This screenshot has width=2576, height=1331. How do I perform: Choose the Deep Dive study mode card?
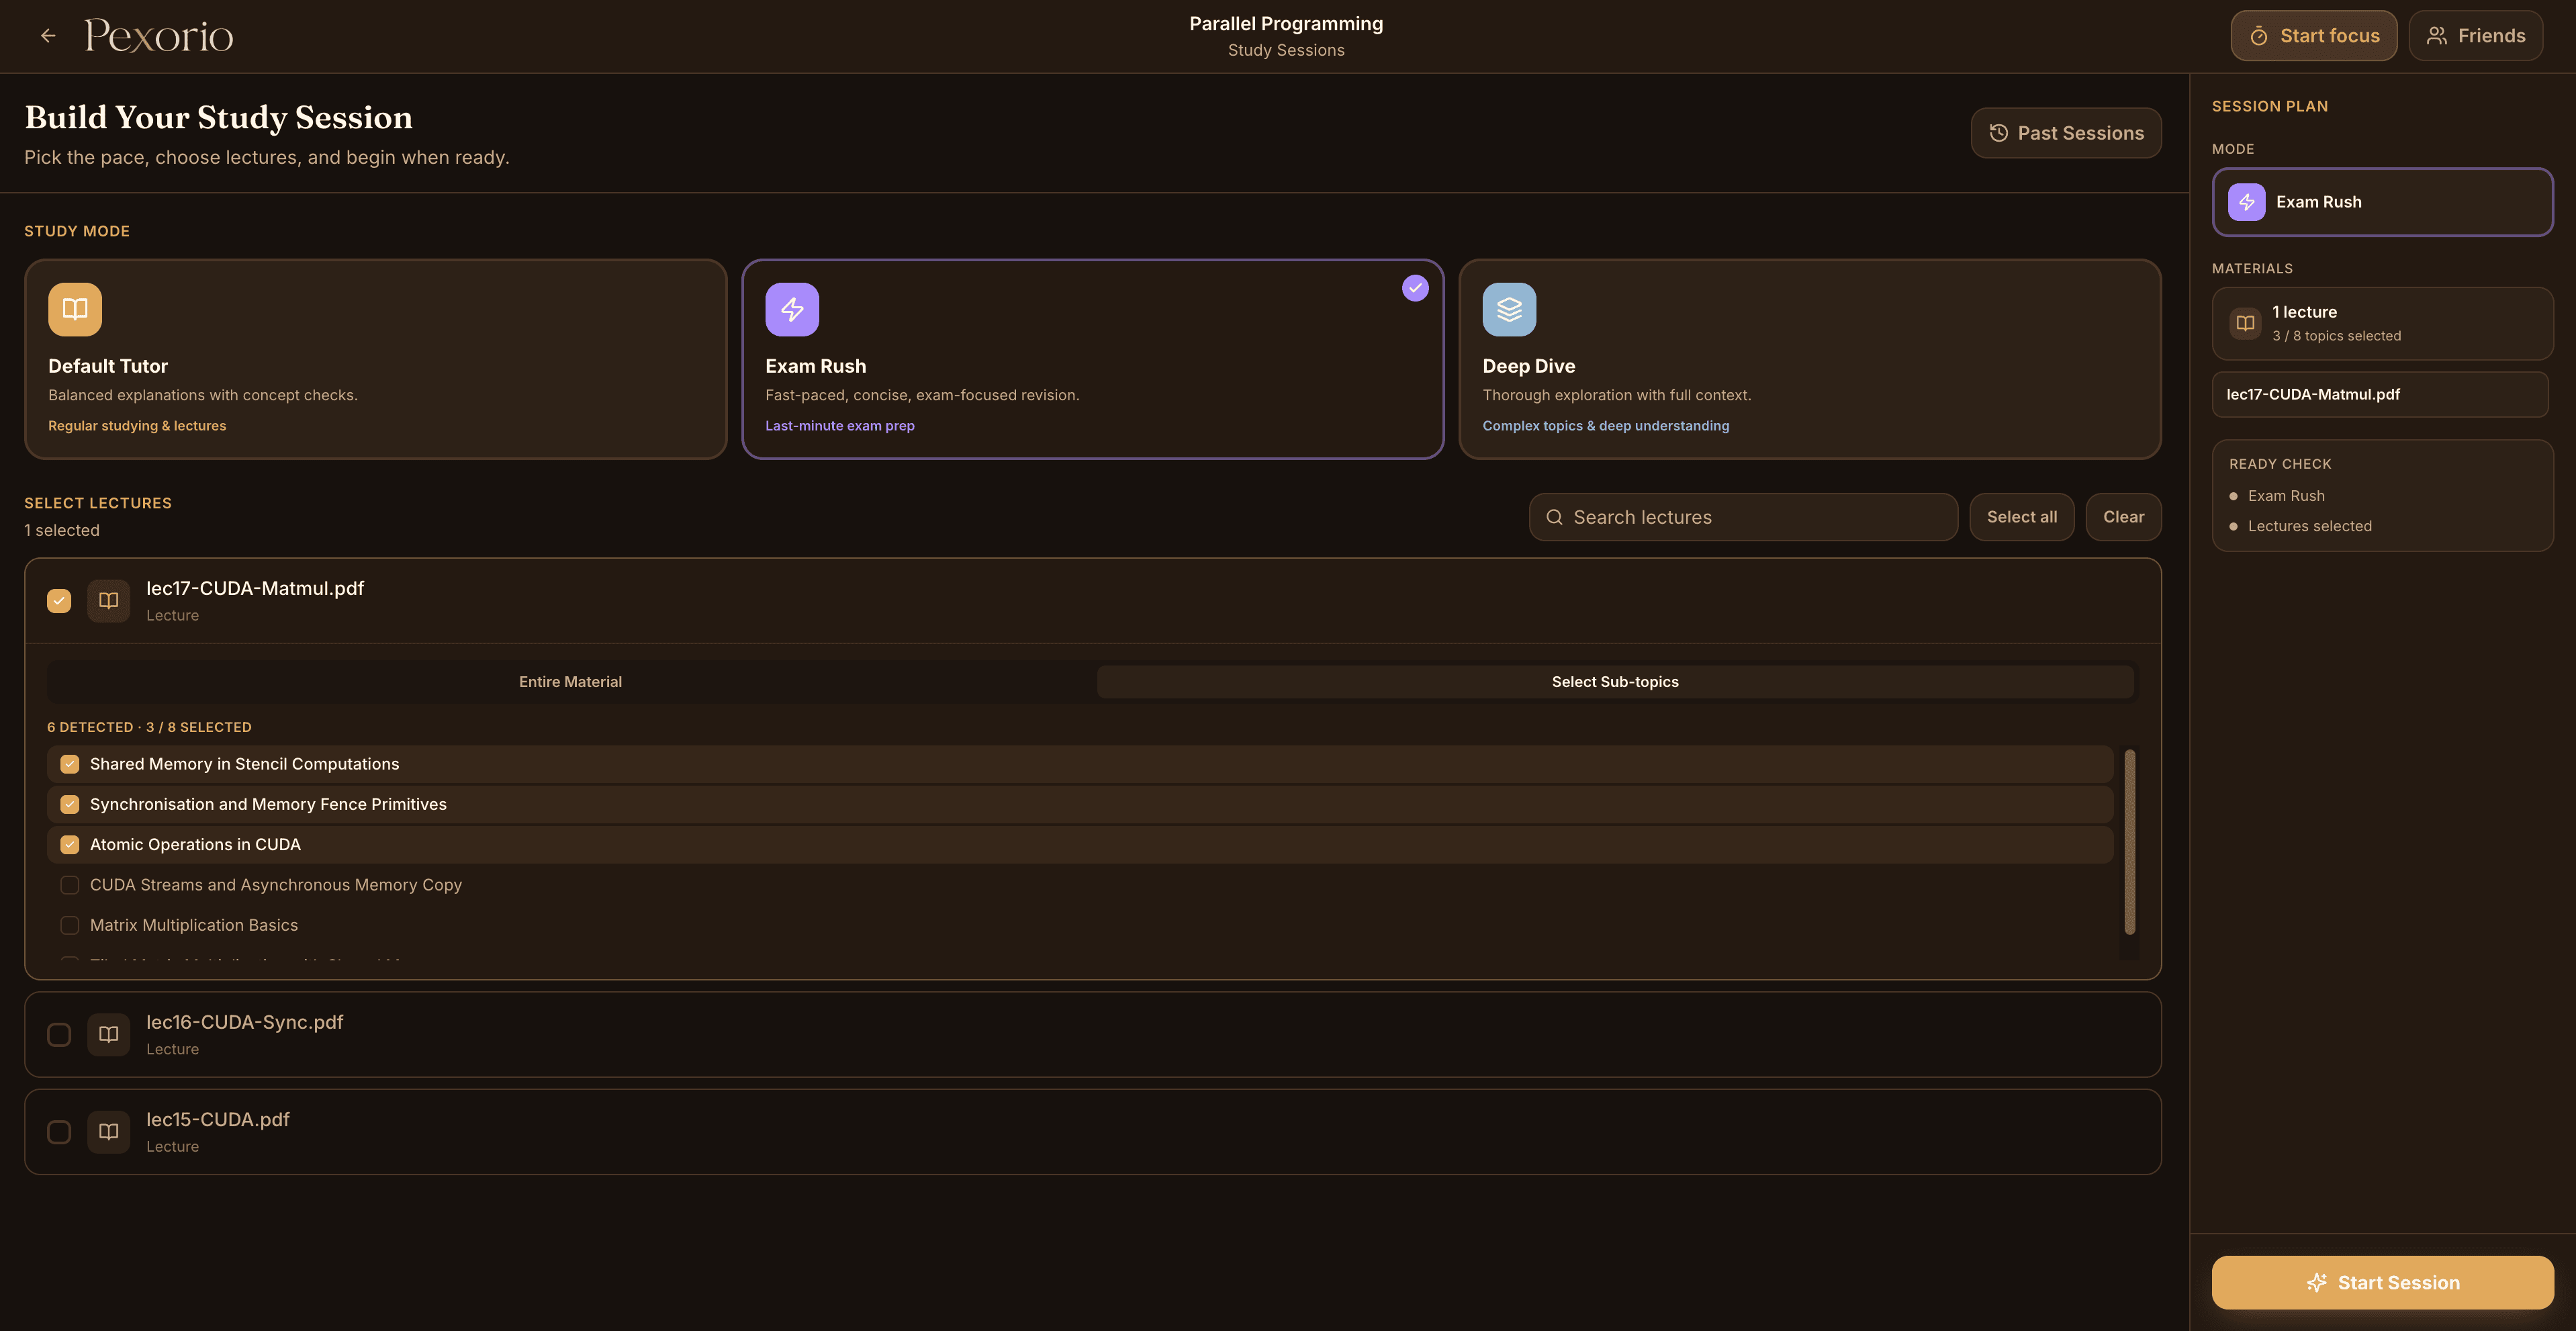pyautogui.click(x=1809, y=359)
